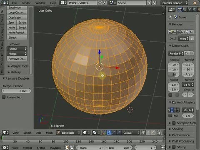Open Image Editor display dropdown
The width and height of the screenshot is (200, 150).
(183, 38)
